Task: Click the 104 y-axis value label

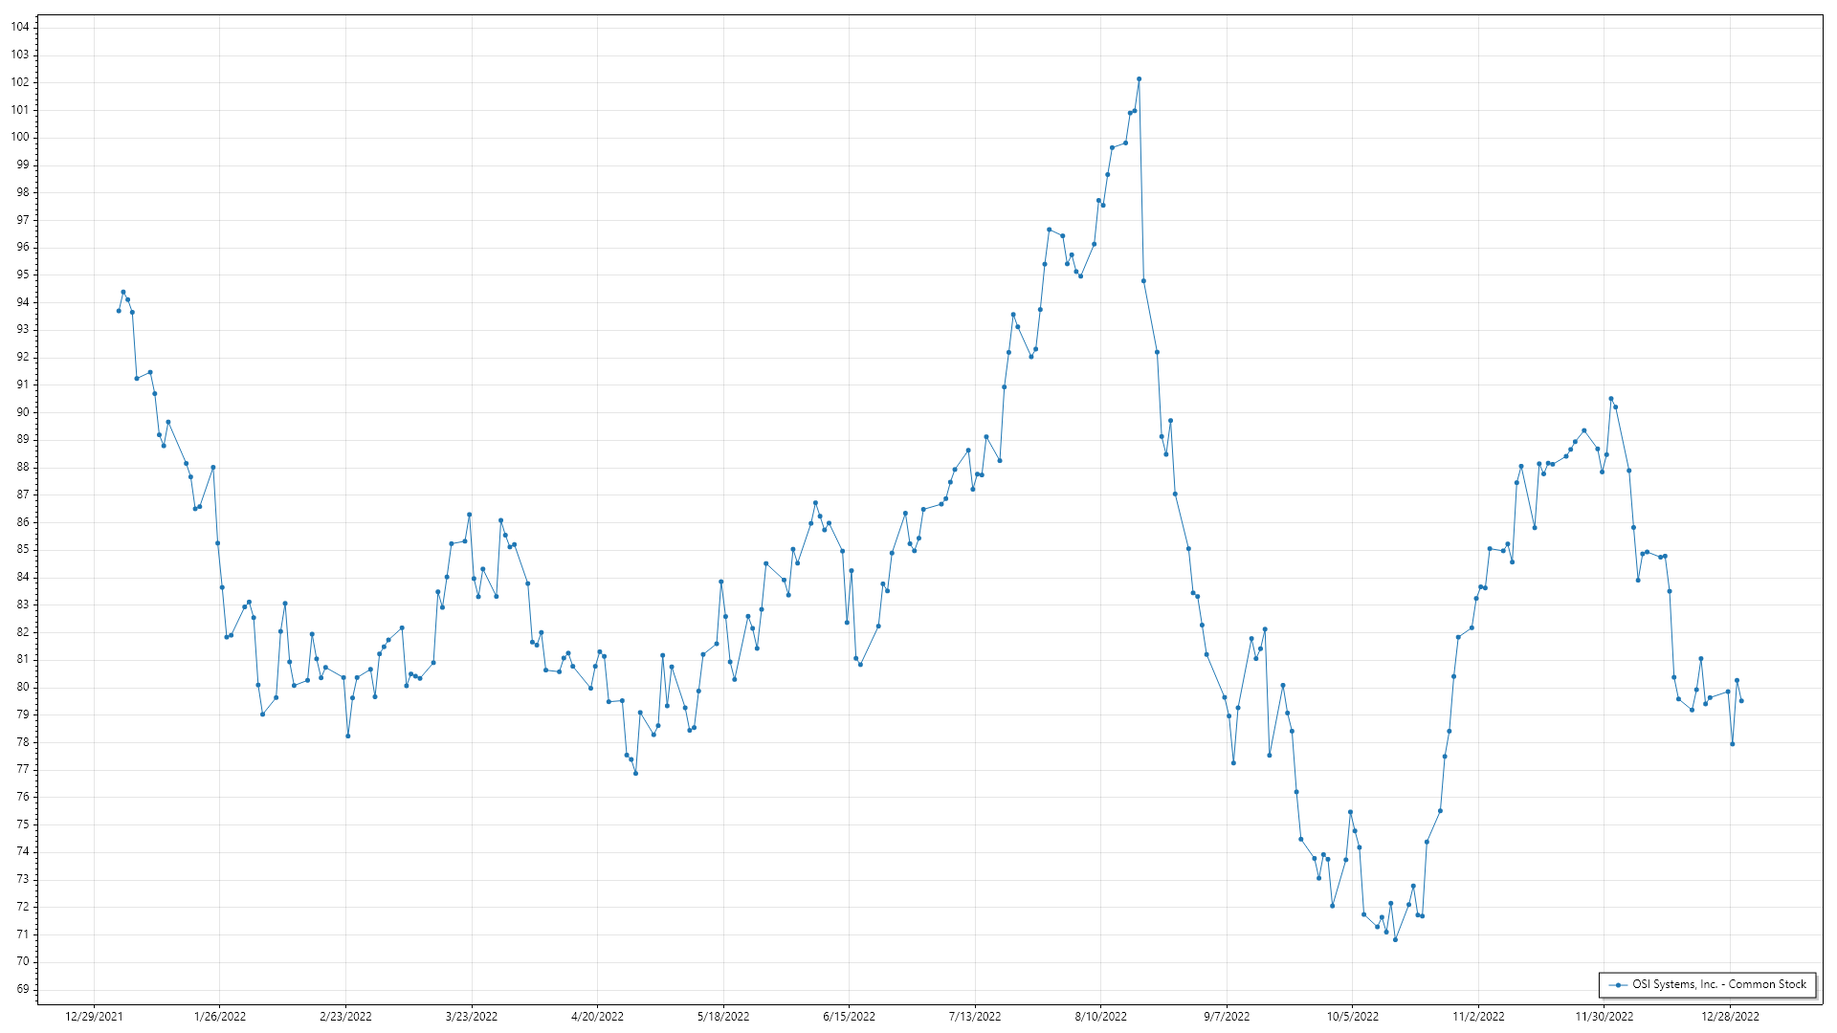Action: 20,27
